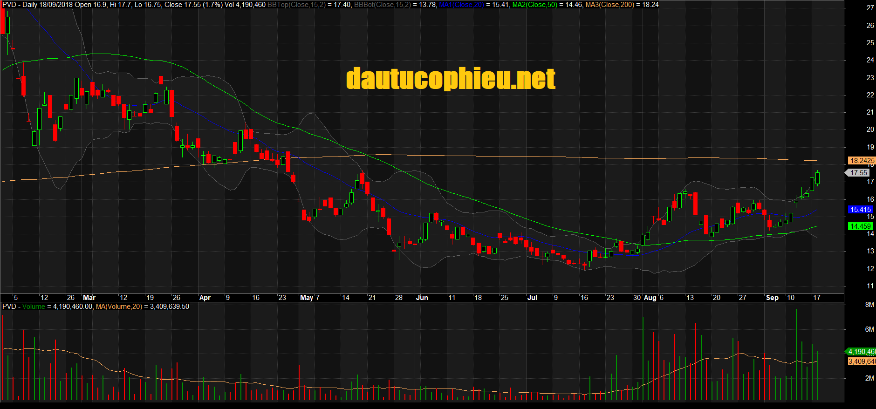Image resolution: width=876 pixels, height=409 pixels.
Task: Click the MA3(Close,200) indicator label
Action: click(610, 5)
